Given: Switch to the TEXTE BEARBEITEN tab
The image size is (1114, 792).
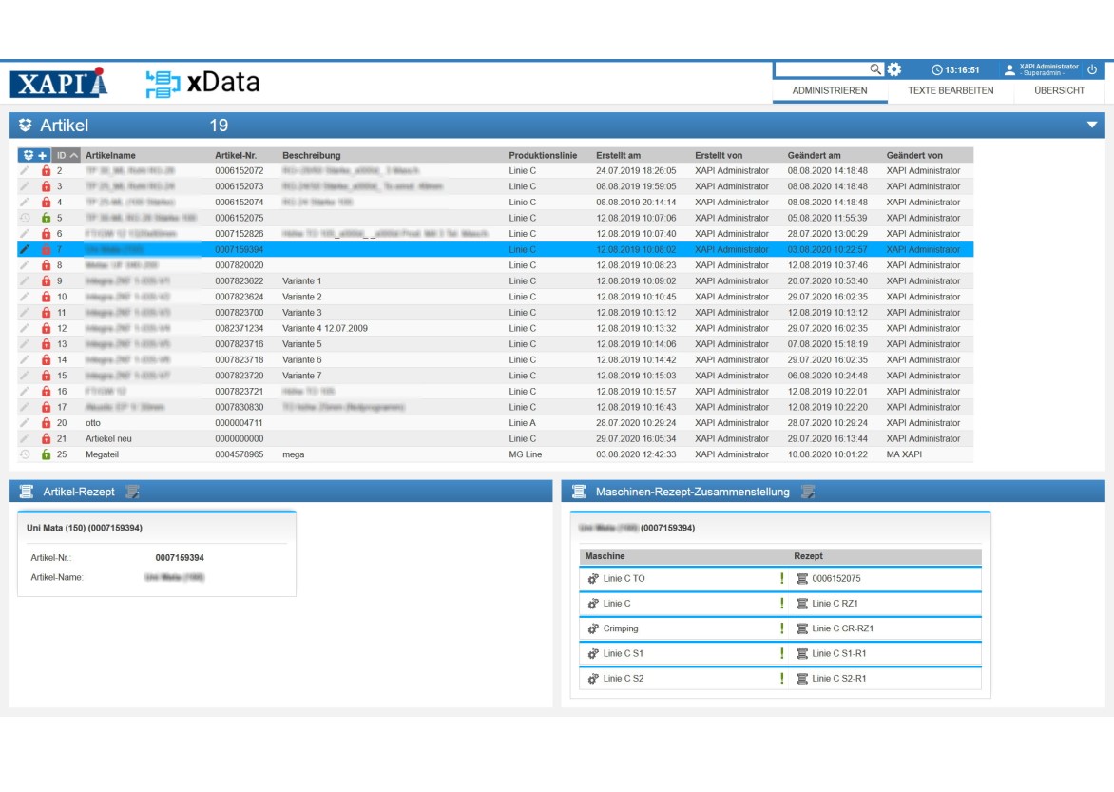Looking at the screenshot, I should pyautogui.click(x=950, y=91).
